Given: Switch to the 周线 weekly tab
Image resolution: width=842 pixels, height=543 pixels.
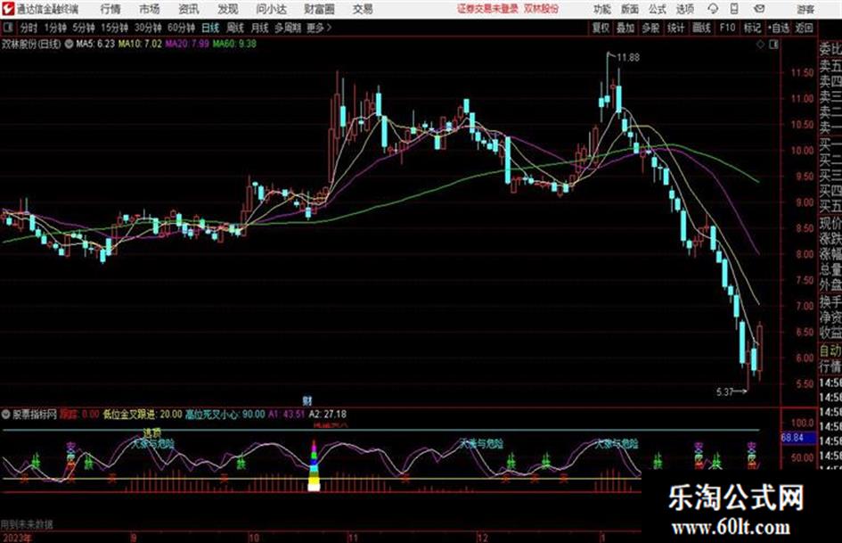Looking at the screenshot, I should point(234,28).
